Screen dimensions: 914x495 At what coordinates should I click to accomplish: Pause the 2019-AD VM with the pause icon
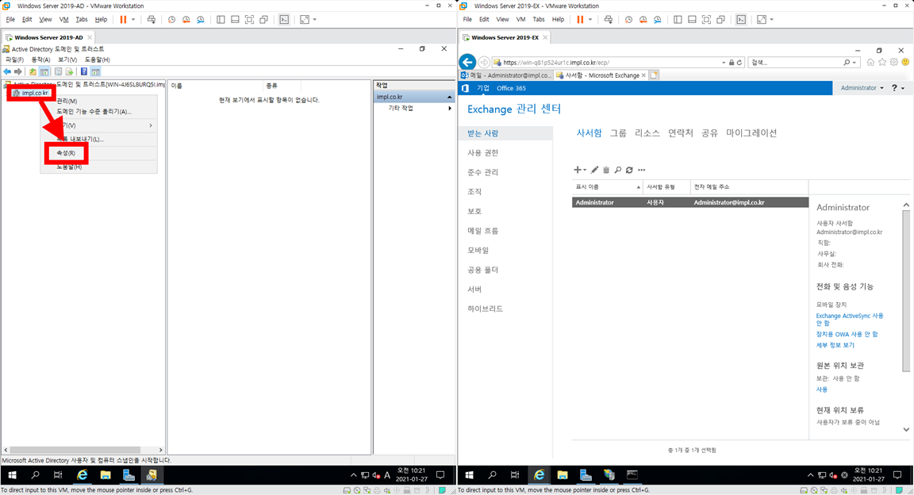123,19
